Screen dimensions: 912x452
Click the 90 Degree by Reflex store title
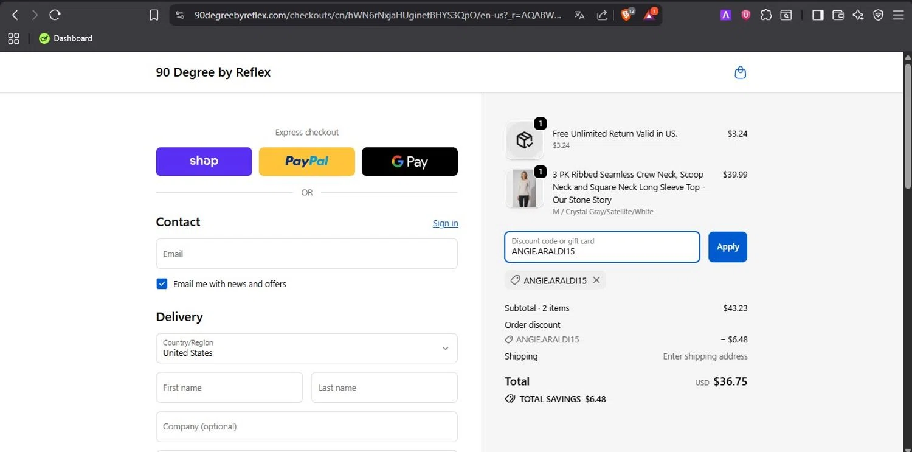click(x=213, y=72)
